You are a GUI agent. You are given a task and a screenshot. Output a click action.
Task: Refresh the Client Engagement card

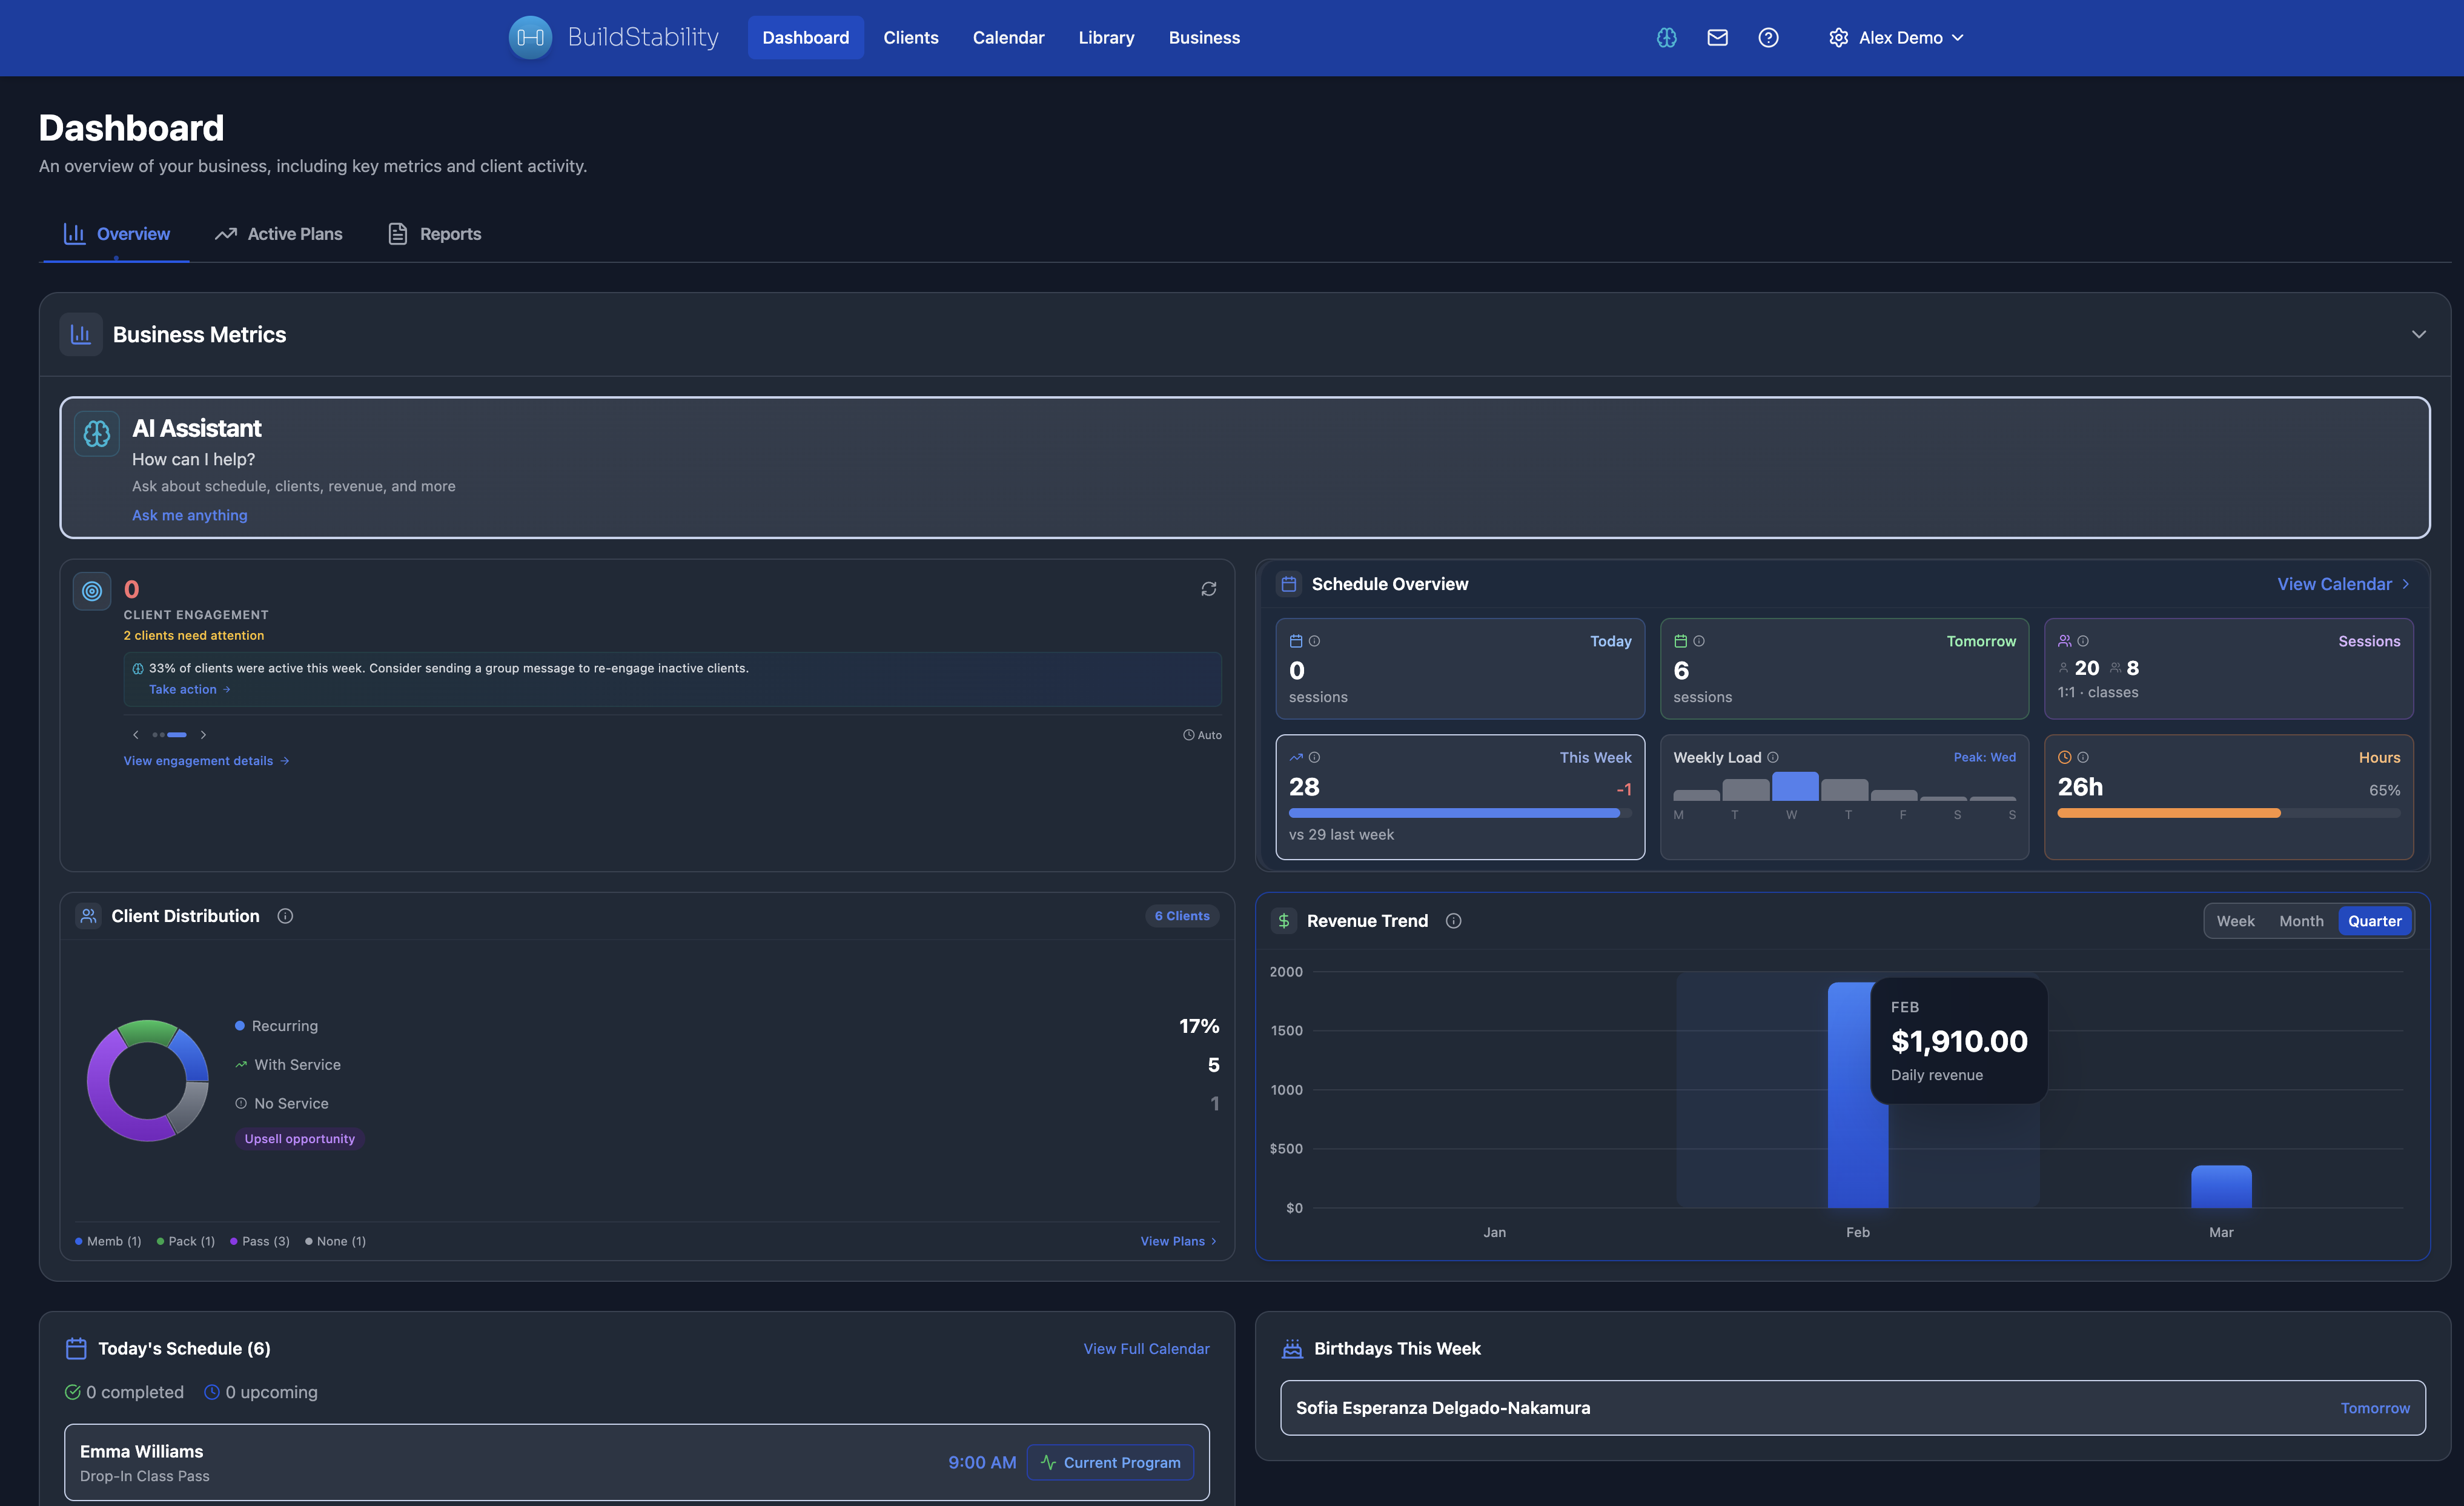click(1208, 588)
